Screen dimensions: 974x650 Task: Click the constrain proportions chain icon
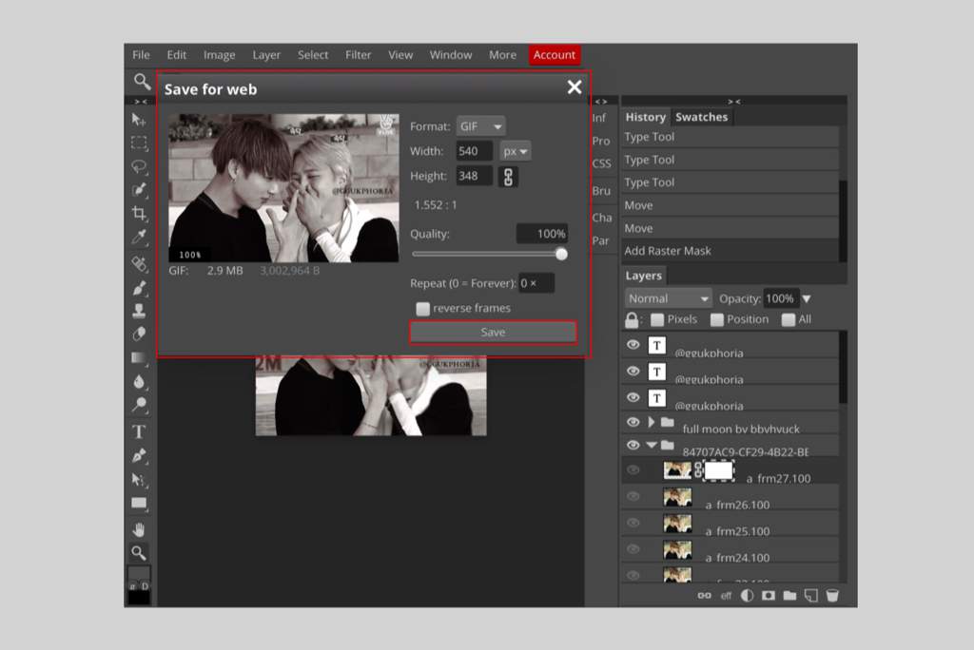coord(508,177)
